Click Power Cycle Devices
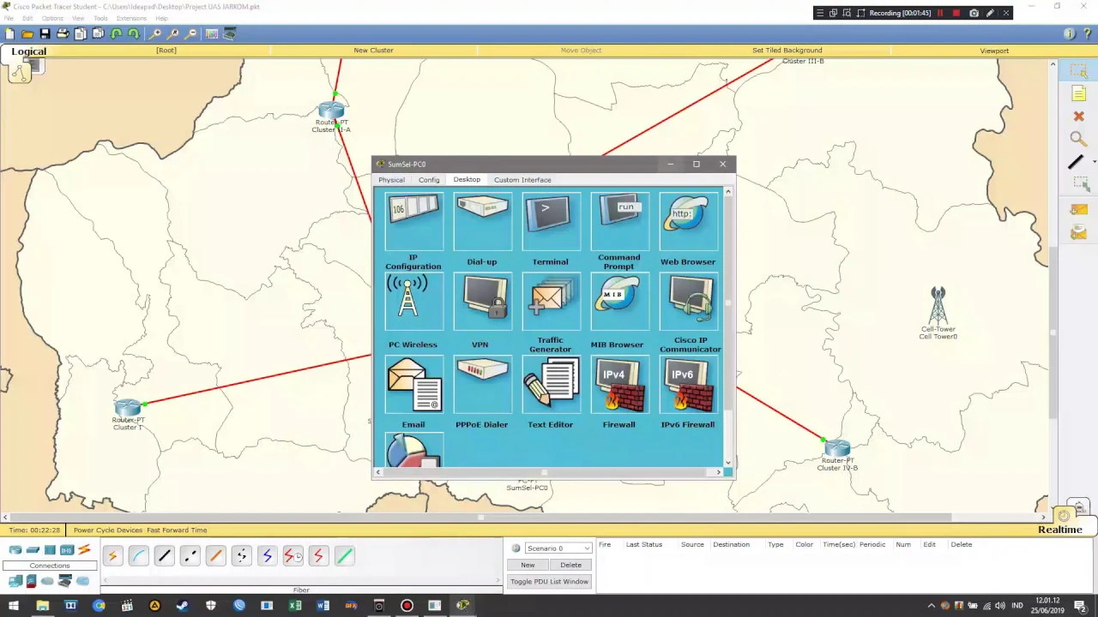 (107, 530)
